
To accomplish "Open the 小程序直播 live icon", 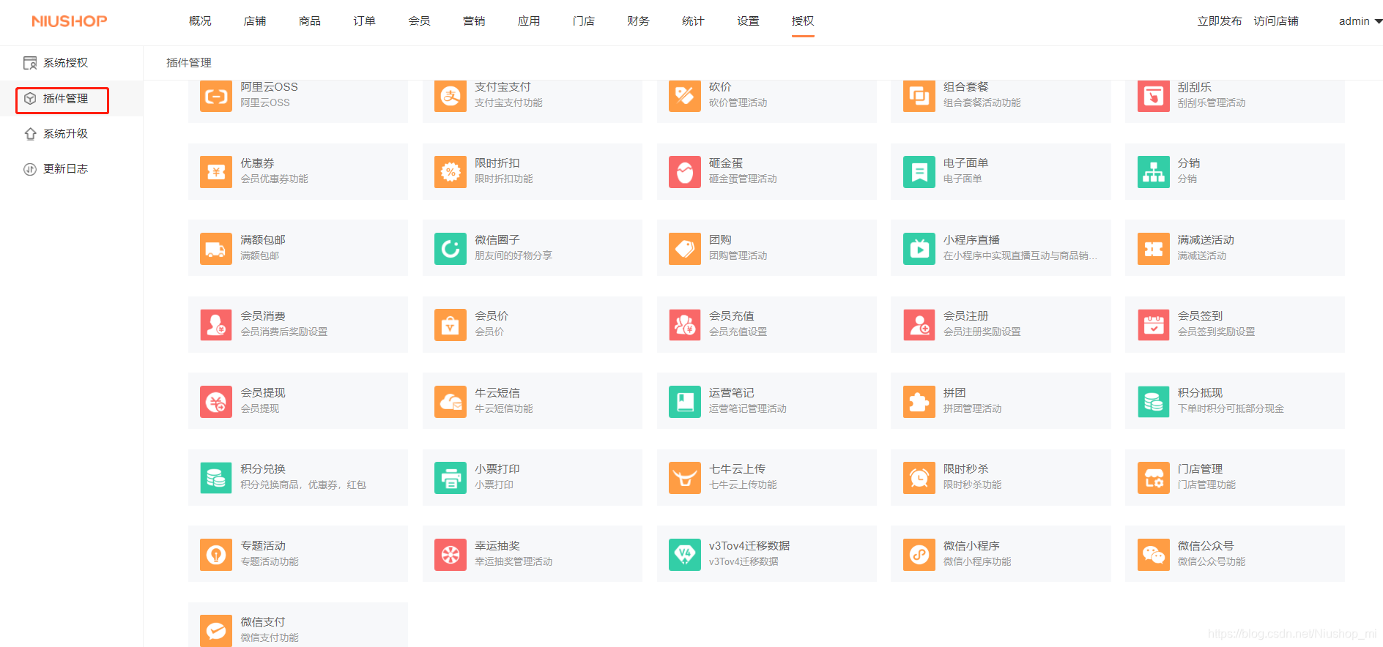I will (x=919, y=249).
